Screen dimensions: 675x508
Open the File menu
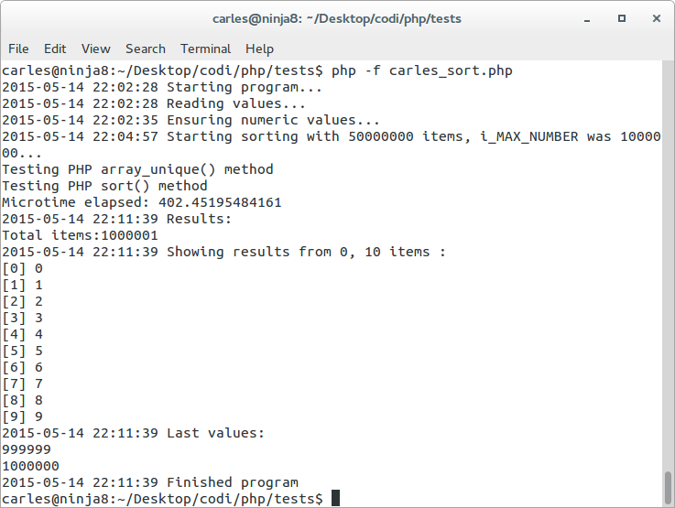pos(18,49)
